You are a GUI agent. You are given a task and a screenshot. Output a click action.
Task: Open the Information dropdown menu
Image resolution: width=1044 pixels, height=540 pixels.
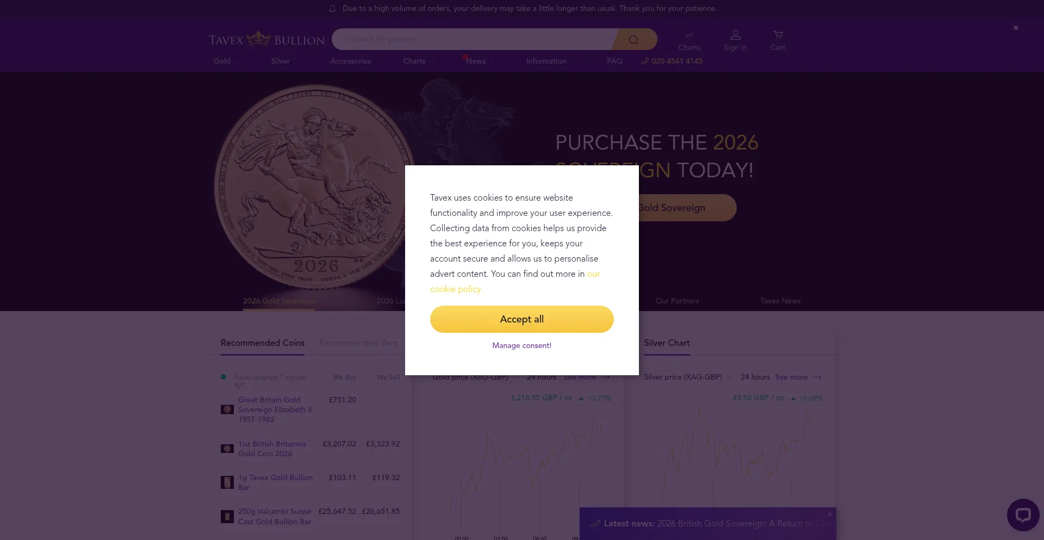[x=550, y=61]
